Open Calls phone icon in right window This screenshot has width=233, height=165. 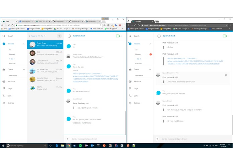tap(130, 96)
